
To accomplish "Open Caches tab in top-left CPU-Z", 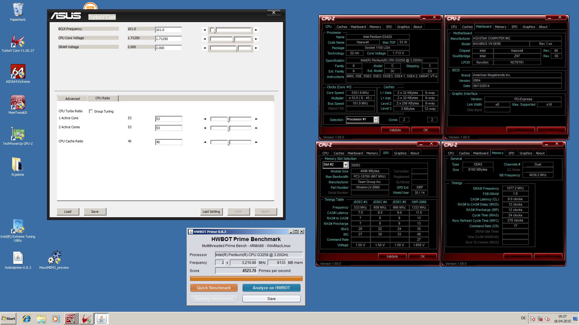I will point(342,27).
